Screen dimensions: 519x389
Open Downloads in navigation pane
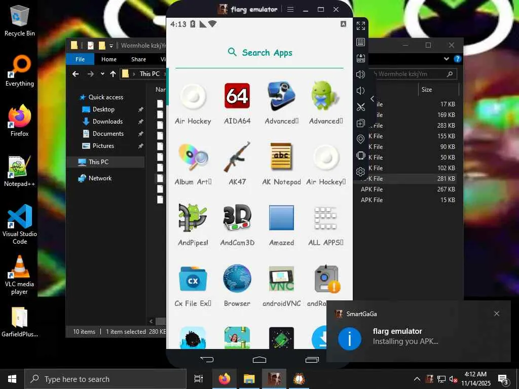click(x=107, y=122)
